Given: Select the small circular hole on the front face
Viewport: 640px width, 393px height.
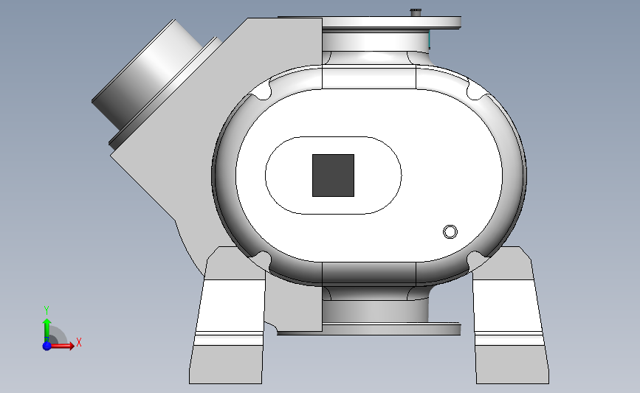Looking at the screenshot, I should [x=450, y=232].
